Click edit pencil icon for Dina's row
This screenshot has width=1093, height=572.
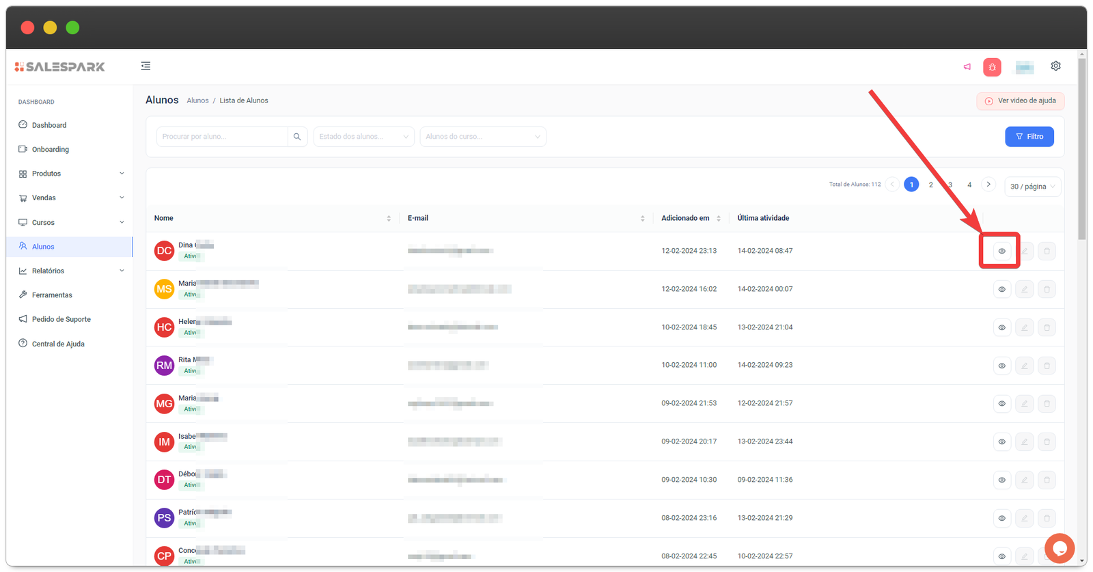pos(1024,251)
